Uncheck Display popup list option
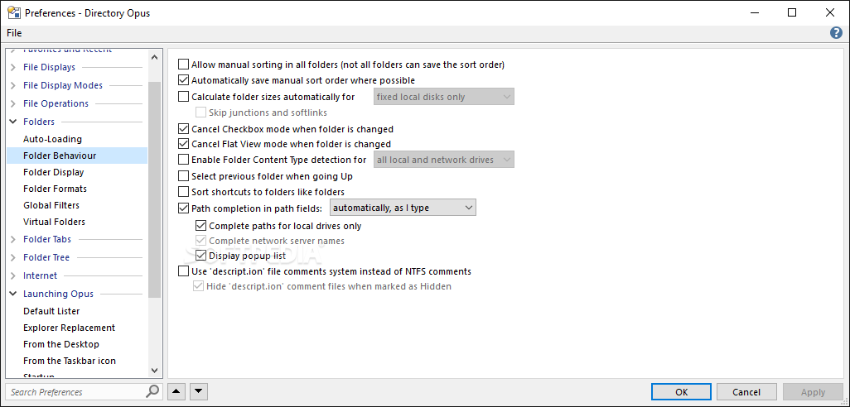 [x=201, y=256]
